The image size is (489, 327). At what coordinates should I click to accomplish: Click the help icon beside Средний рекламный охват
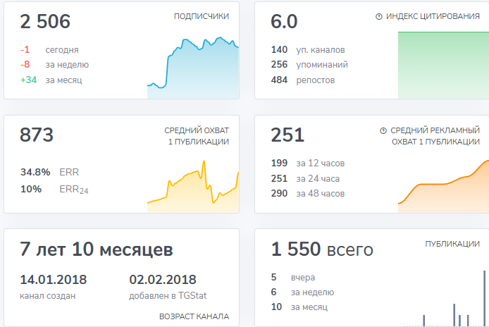point(383,130)
